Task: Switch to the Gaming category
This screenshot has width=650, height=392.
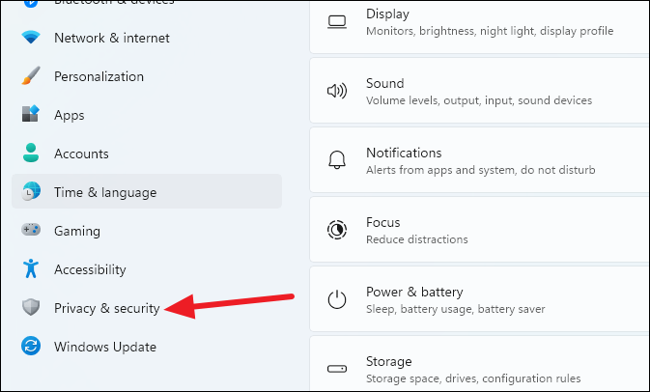Action: [x=77, y=231]
